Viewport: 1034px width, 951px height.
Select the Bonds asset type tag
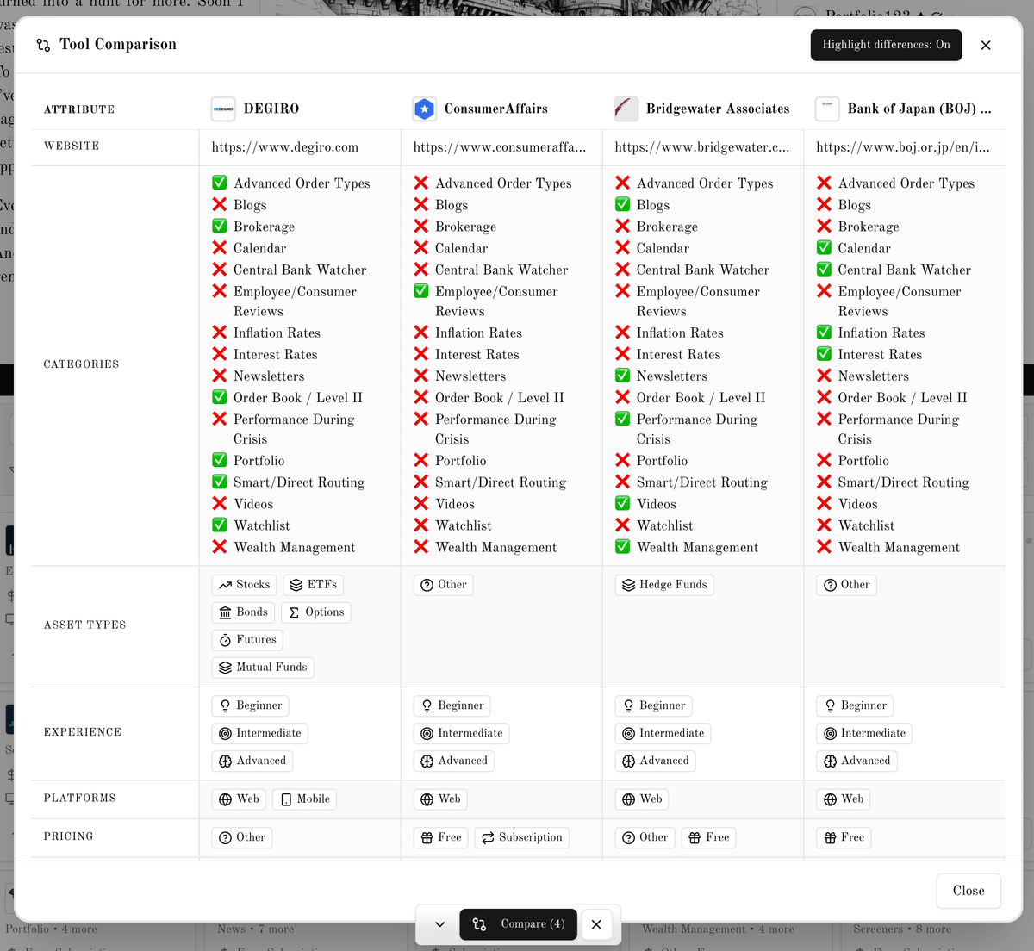[243, 612]
